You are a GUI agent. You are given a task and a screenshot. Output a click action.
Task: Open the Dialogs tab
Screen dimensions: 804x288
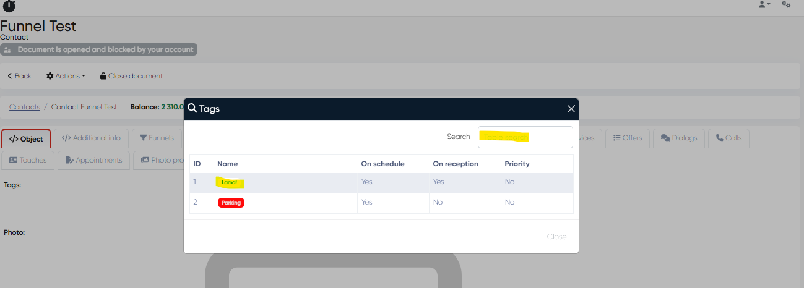[678, 138]
